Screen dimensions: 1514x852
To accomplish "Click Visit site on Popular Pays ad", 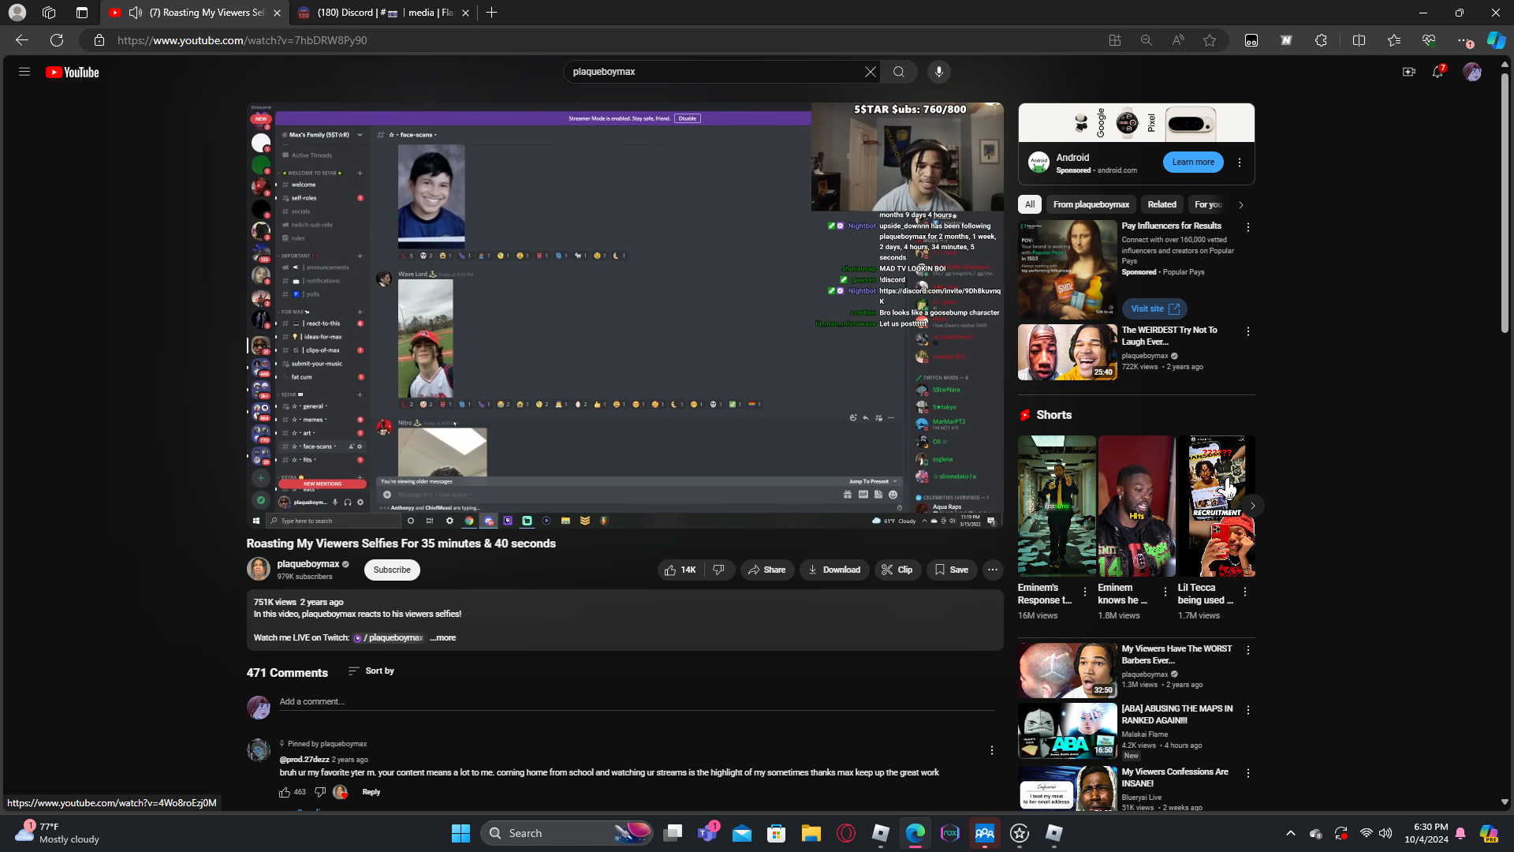I will (1154, 308).
